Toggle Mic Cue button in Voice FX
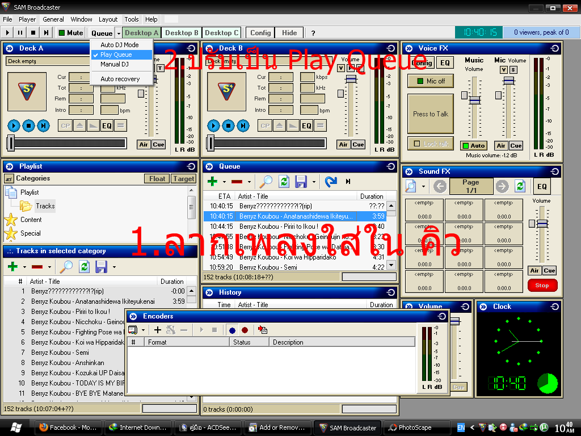Viewport: 581px width, 436px height. 516,146
